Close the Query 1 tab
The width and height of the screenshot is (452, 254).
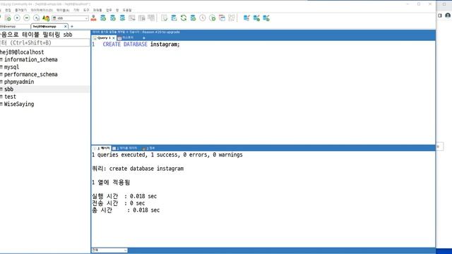[114, 38]
